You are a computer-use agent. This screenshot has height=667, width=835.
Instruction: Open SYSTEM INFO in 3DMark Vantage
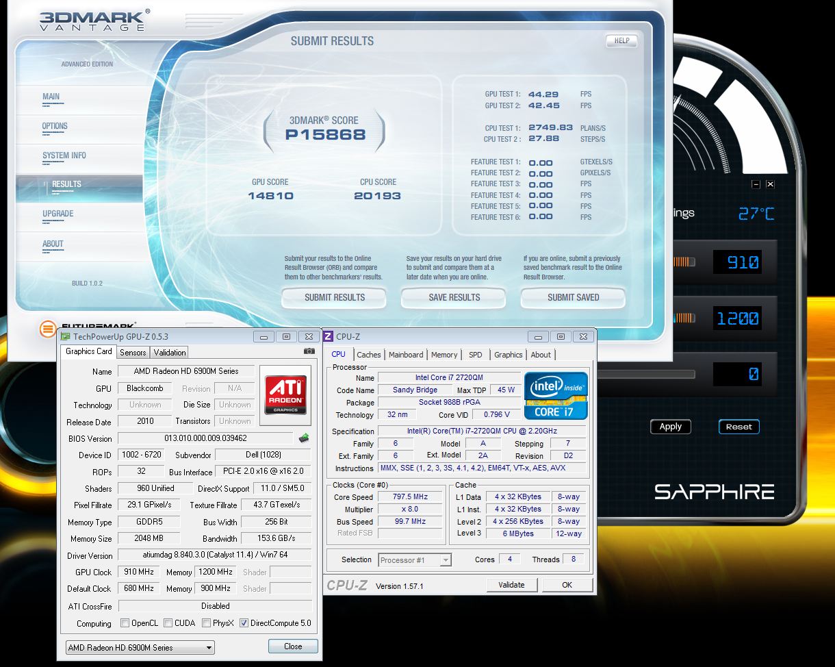point(64,155)
